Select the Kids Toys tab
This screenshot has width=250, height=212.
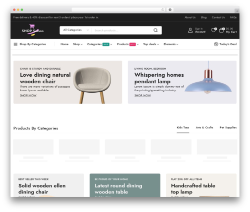tap(183, 127)
